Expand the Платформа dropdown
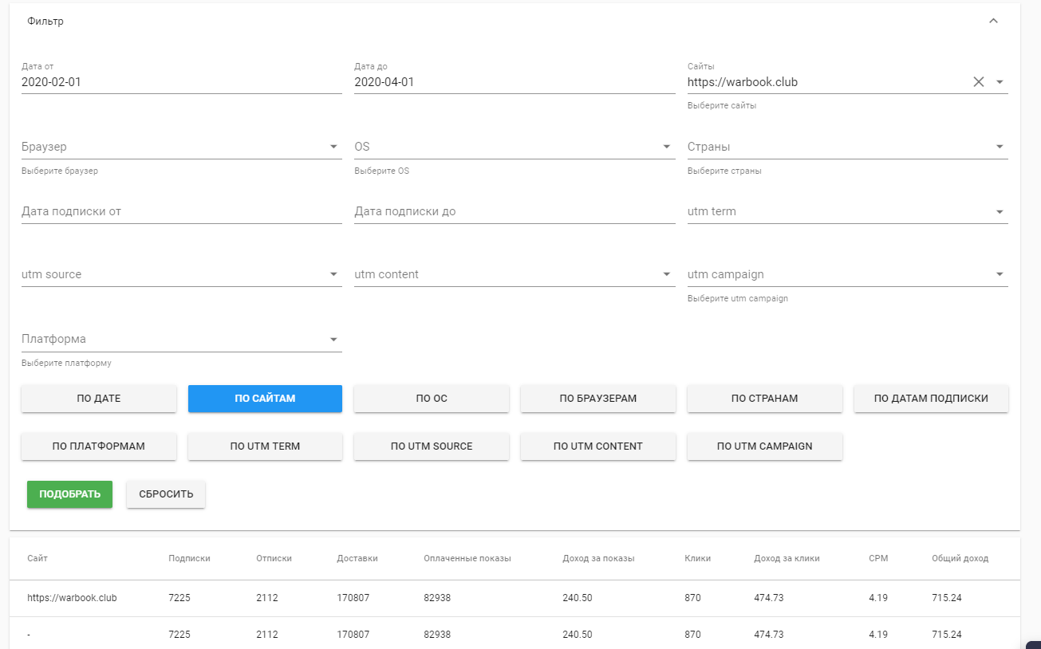The width and height of the screenshot is (1041, 649). point(333,340)
